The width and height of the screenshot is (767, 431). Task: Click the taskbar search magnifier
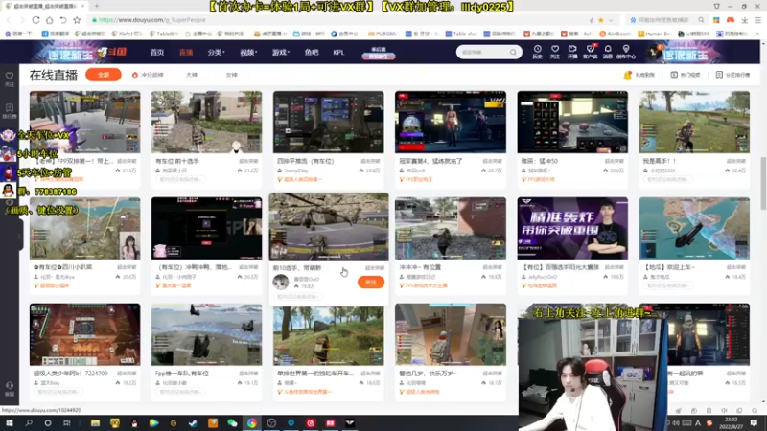tap(29, 422)
